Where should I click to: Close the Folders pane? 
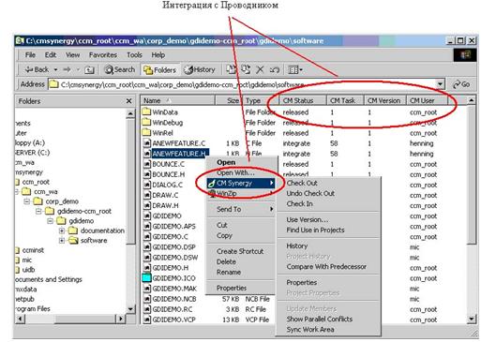pyautogui.click(x=128, y=101)
